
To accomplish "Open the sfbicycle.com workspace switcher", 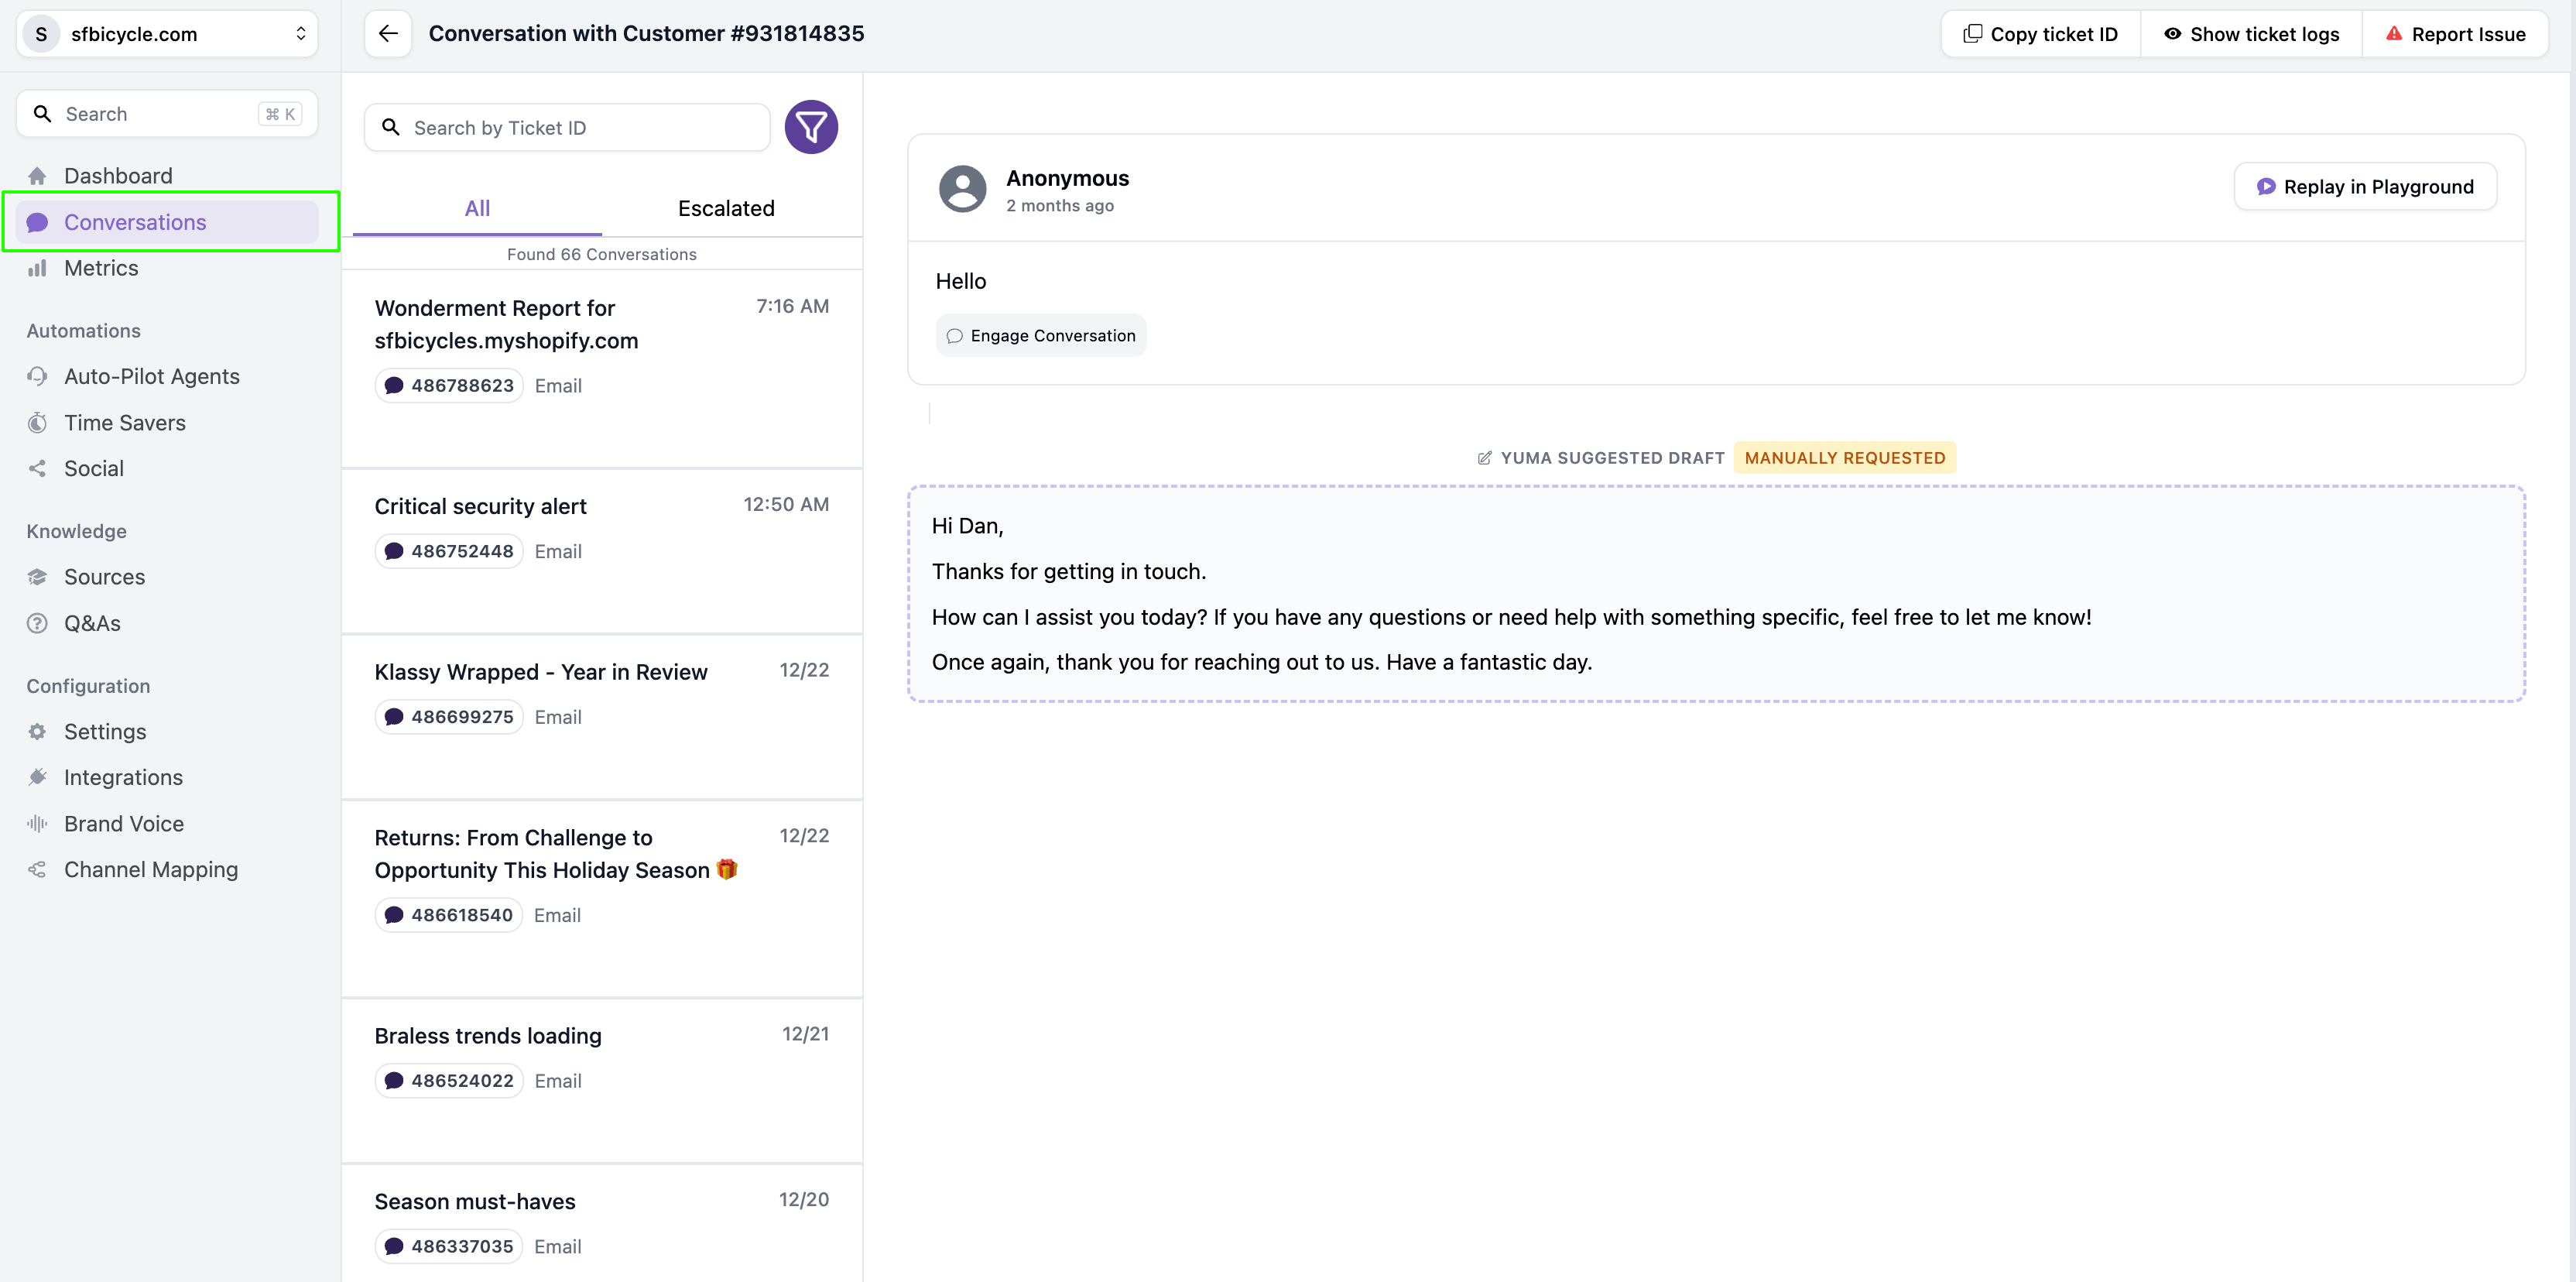I will tap(167, 34).
